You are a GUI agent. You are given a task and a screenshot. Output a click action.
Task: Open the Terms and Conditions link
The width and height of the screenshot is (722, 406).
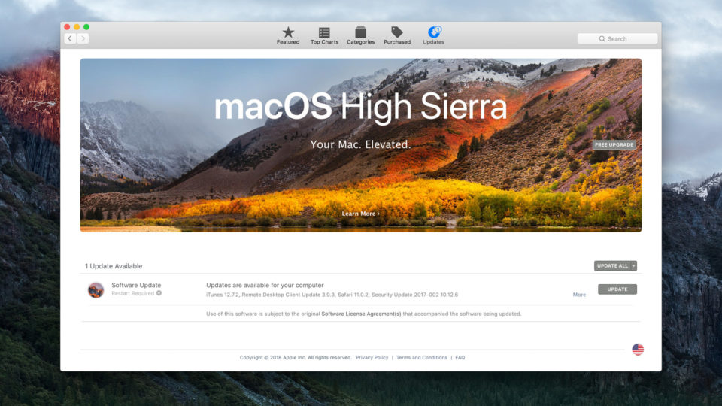(x=422, y=358)
